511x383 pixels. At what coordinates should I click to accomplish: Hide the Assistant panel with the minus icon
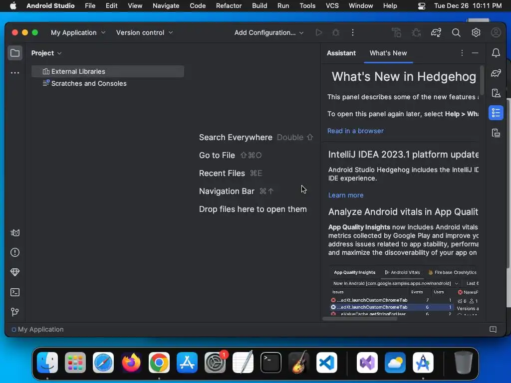[x=475, y=53]
